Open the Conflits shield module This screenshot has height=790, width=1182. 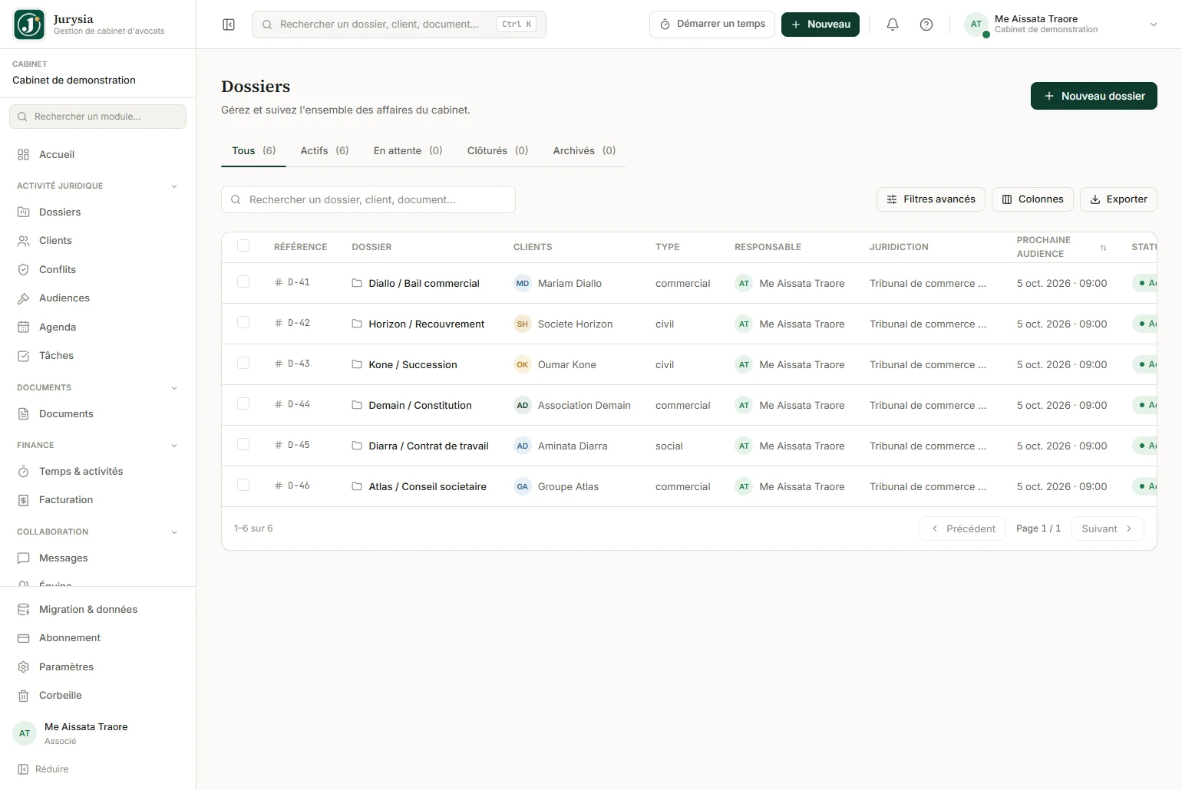(x=97, y=270)
